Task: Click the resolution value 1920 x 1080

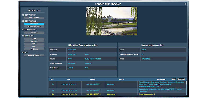Action: point(72,50)
